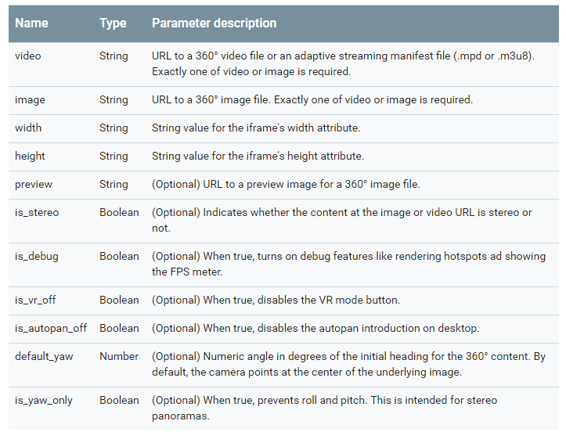Viewport: 566px width, 432px height.
Task: Select the preview parameter name
Action: coord(34,185)
